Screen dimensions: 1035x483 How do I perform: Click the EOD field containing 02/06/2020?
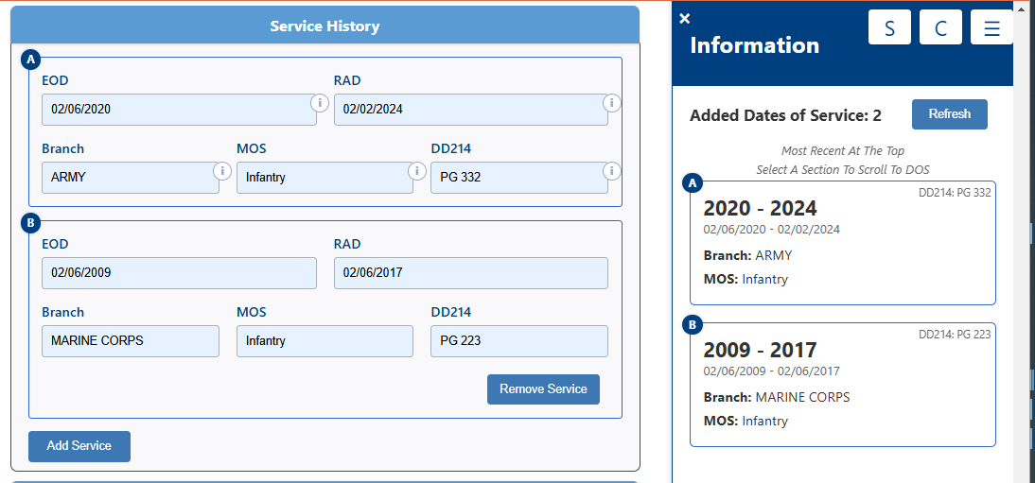[179, 110]
